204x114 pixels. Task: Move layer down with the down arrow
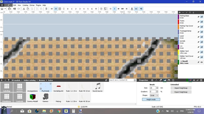pos(193,12)
